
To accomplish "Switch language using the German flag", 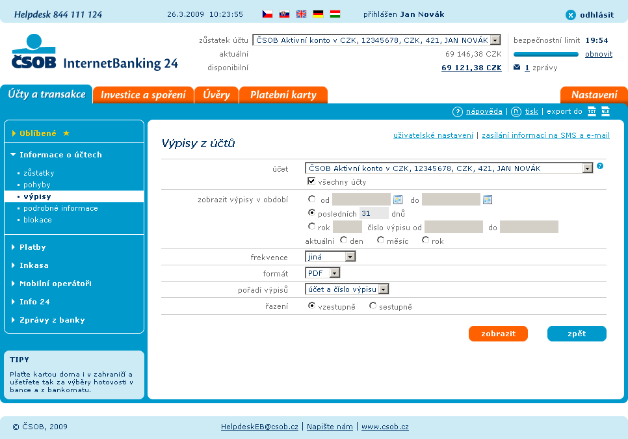I will point(318,14).
